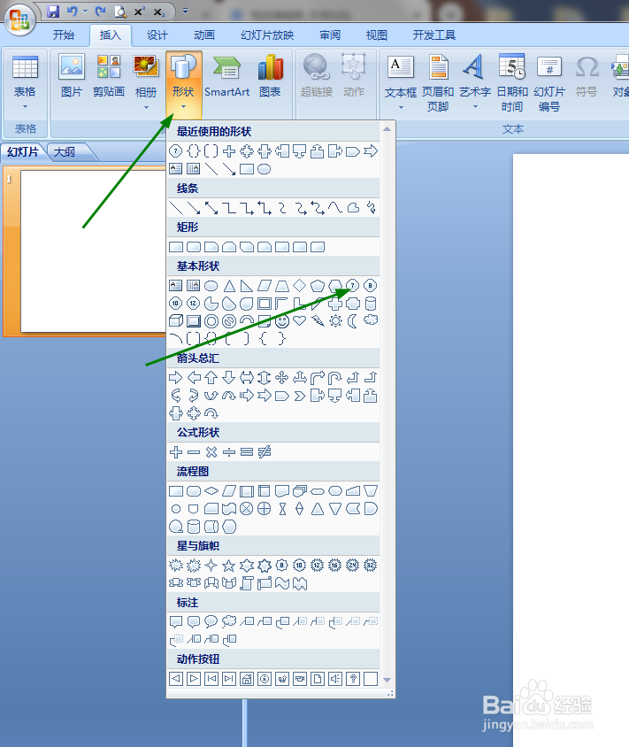Select the oval callout under 标注
This screenshot has width=629, height=747.
coord(211,621)
